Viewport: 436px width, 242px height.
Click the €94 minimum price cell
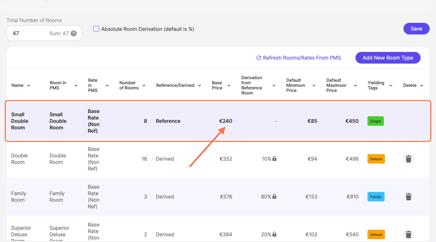pos(312,159)
